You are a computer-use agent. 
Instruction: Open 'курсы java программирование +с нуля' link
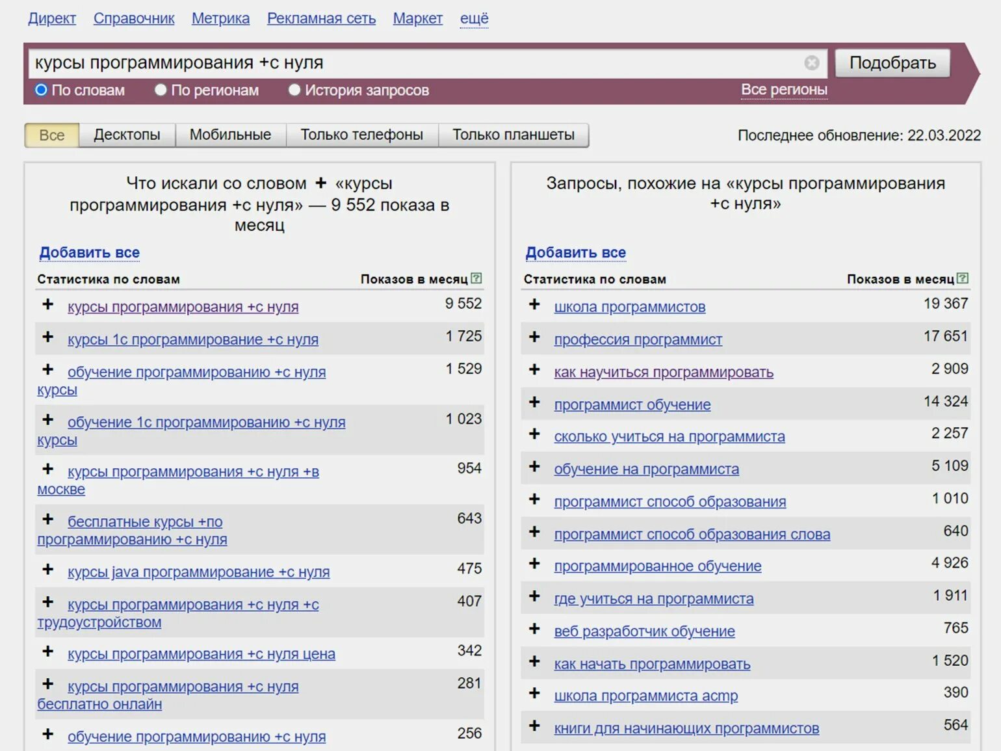coord(198,572)
